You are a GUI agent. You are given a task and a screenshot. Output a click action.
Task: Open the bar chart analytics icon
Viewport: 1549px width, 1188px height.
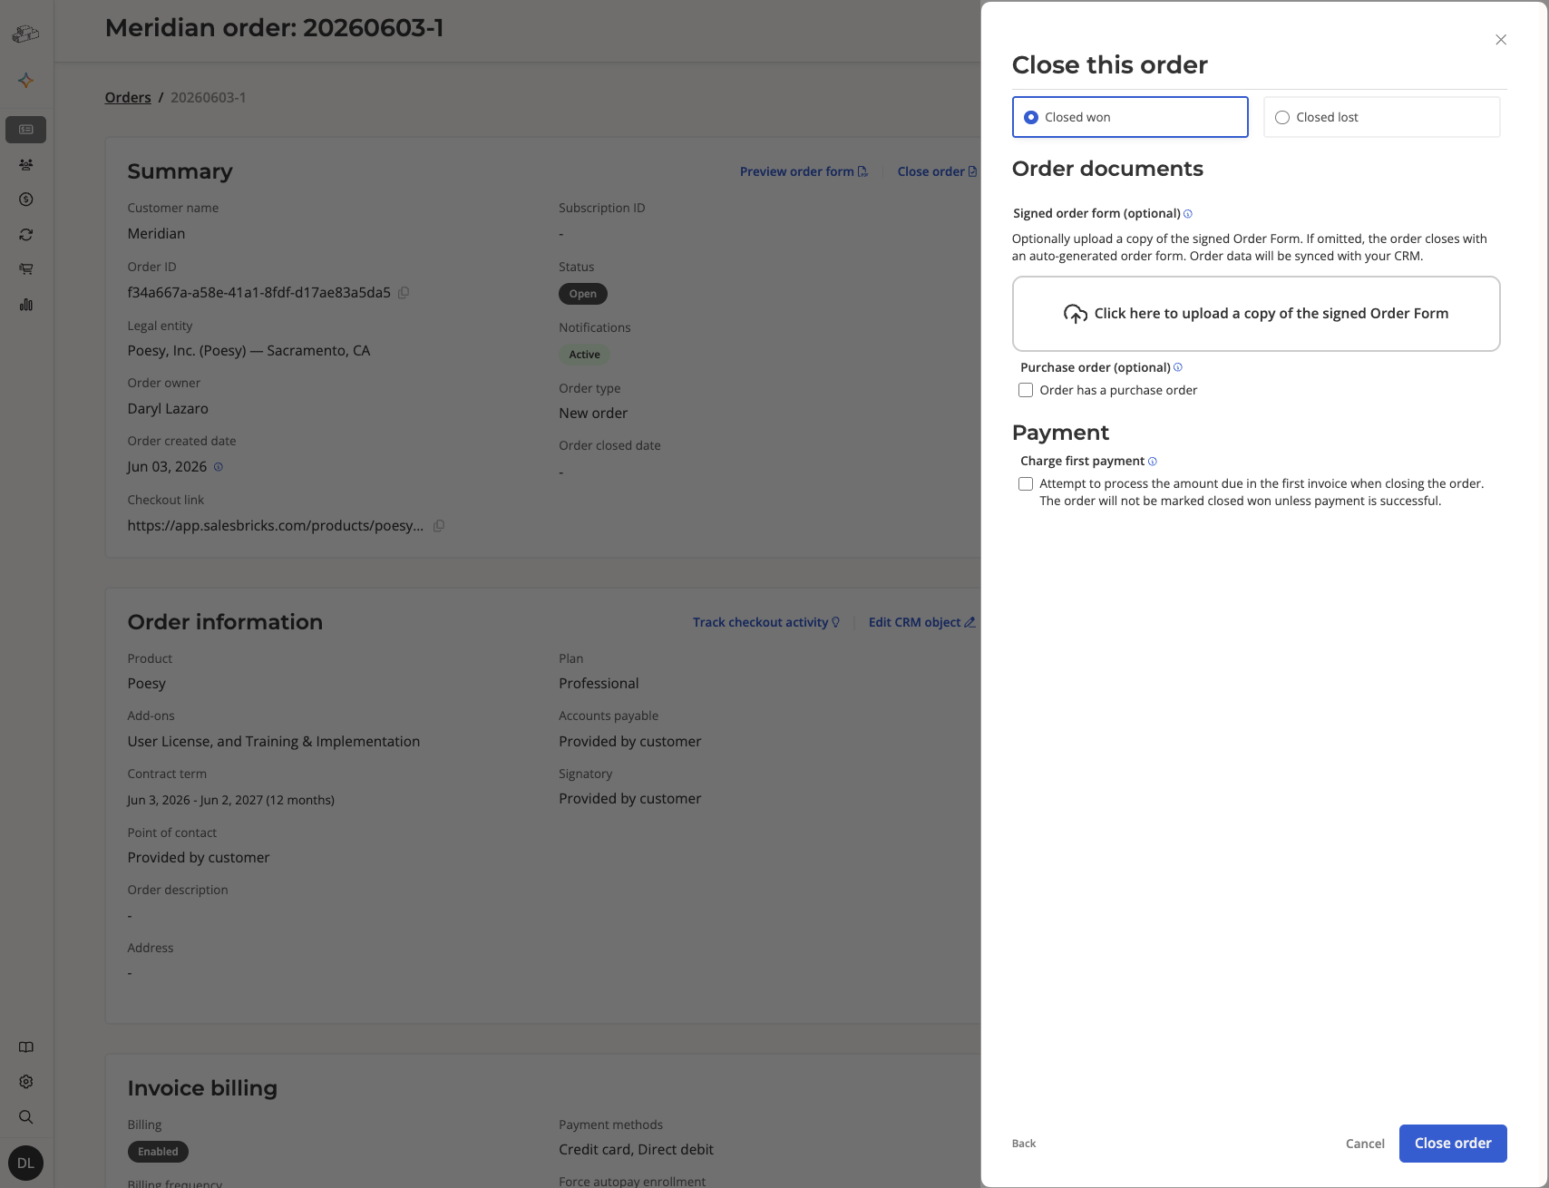point(26,305)
